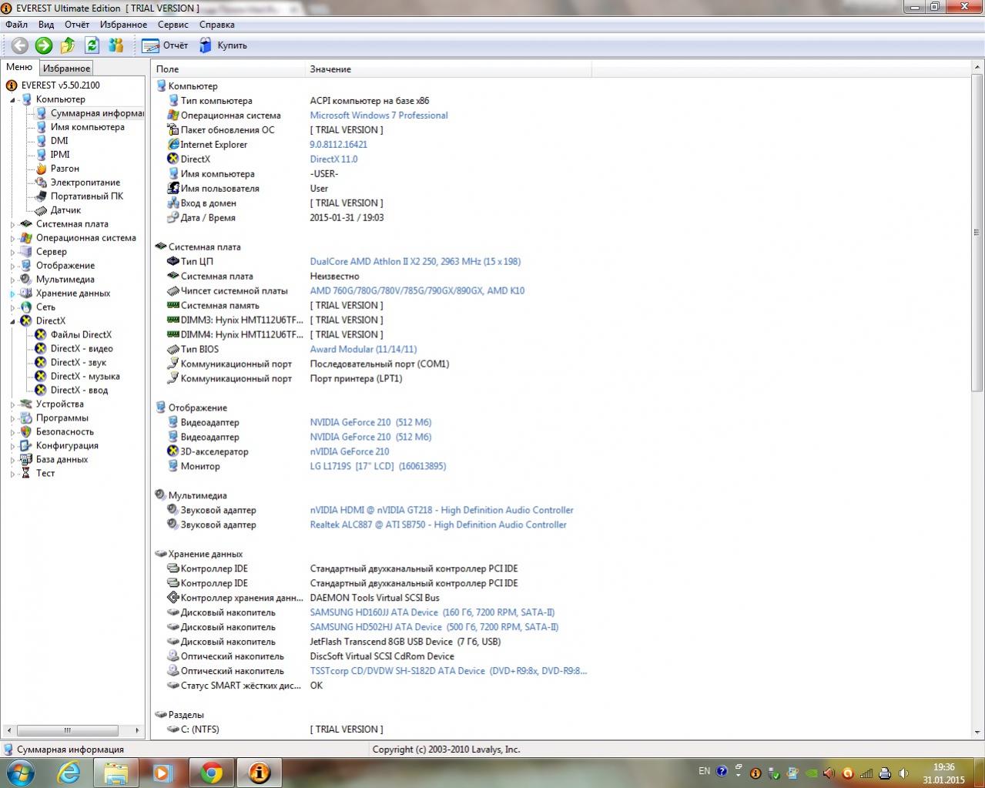Select Суммарная информация in the tree

(x=97, y=113)
